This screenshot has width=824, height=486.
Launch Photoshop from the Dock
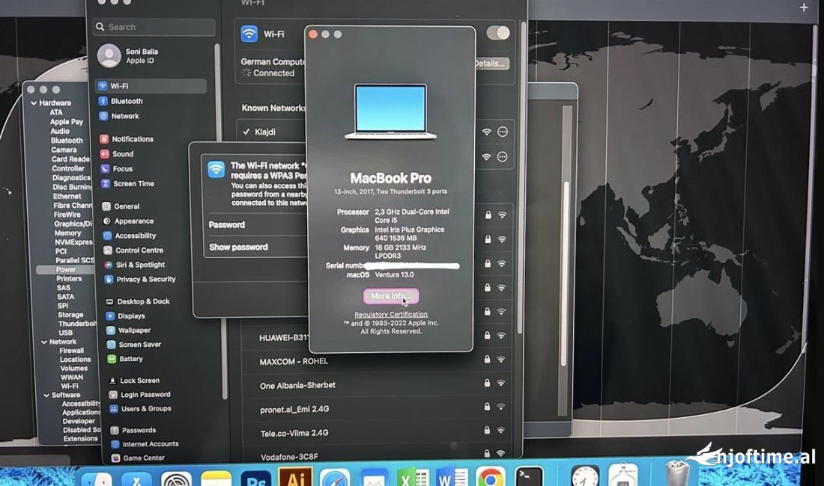click(255, 478)
